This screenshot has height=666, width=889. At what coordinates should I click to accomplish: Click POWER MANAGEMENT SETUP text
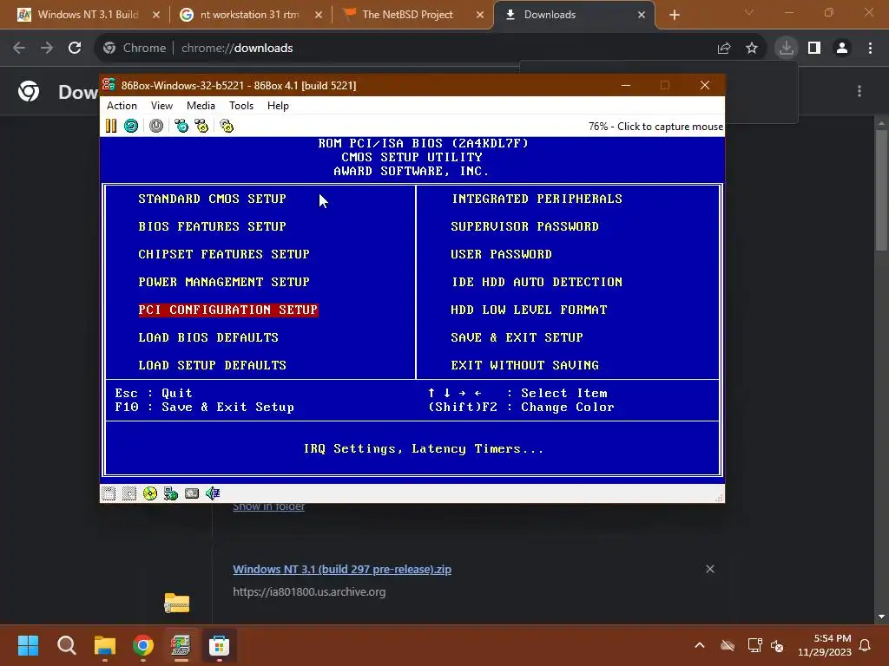click(x=224, y=282)
